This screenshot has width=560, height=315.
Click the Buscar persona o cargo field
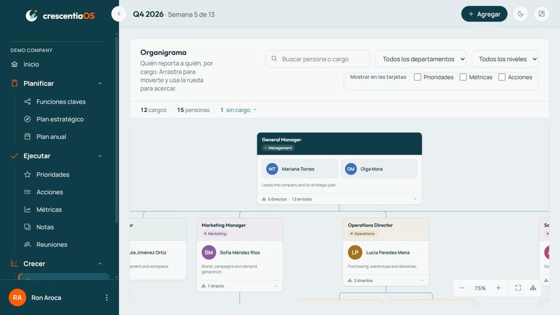(x=318, y=59)
